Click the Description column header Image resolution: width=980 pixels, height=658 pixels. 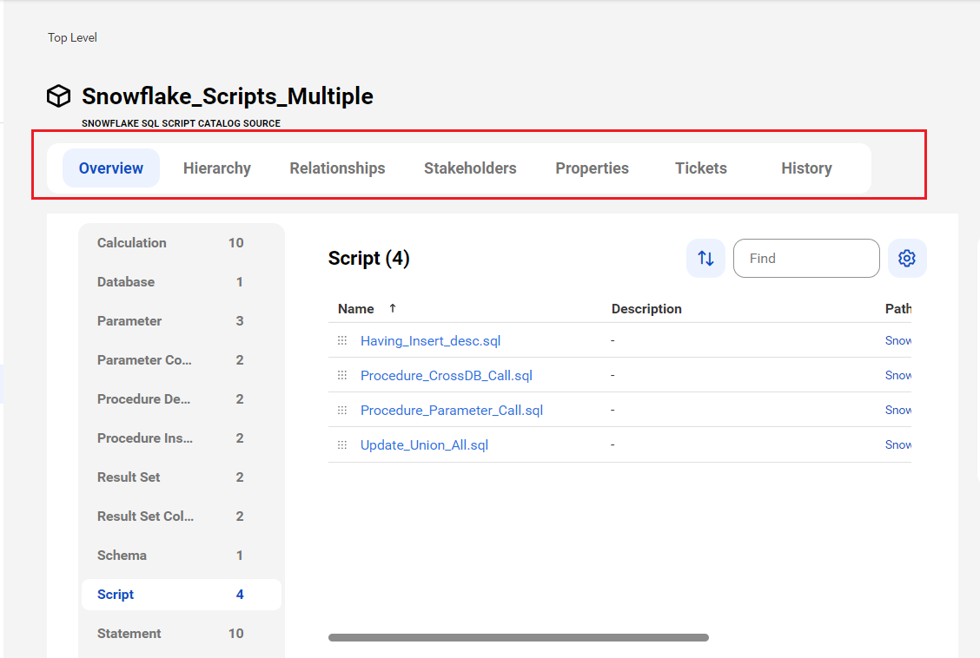(x=646, y=309)
